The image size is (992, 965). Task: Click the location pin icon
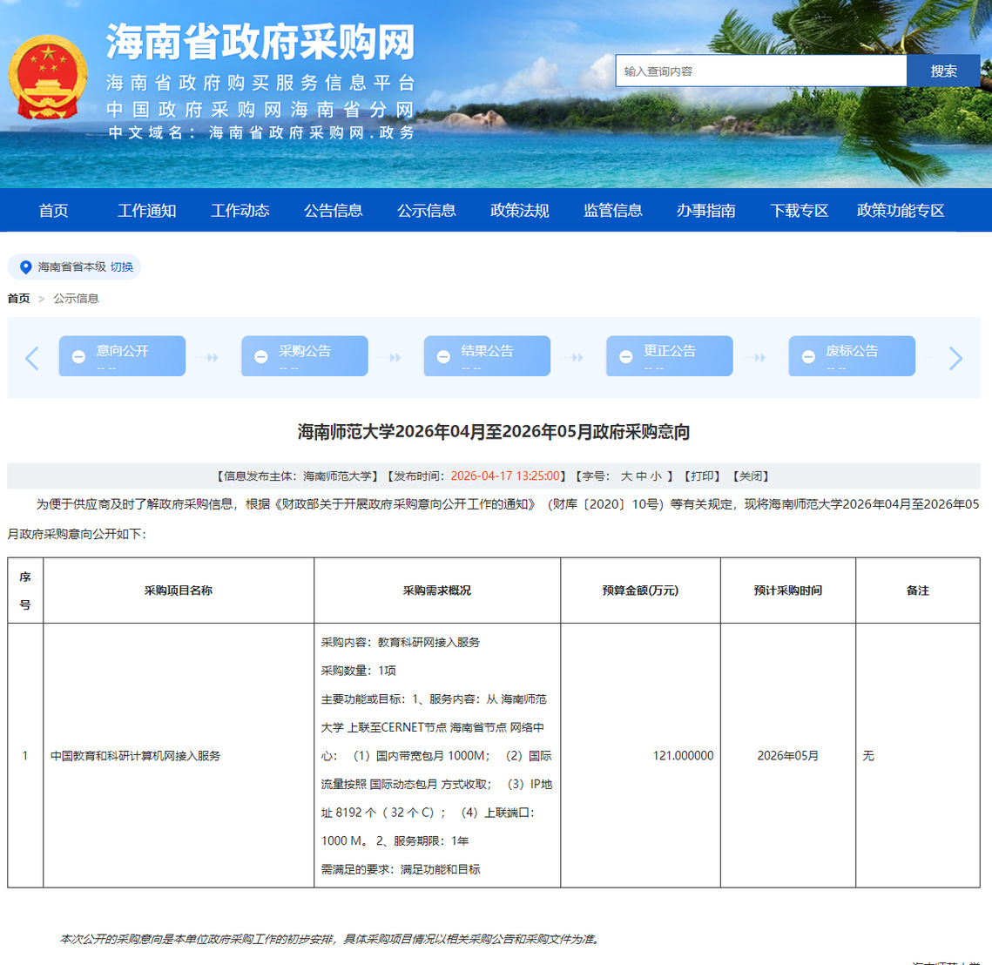[x=25, y=267]
